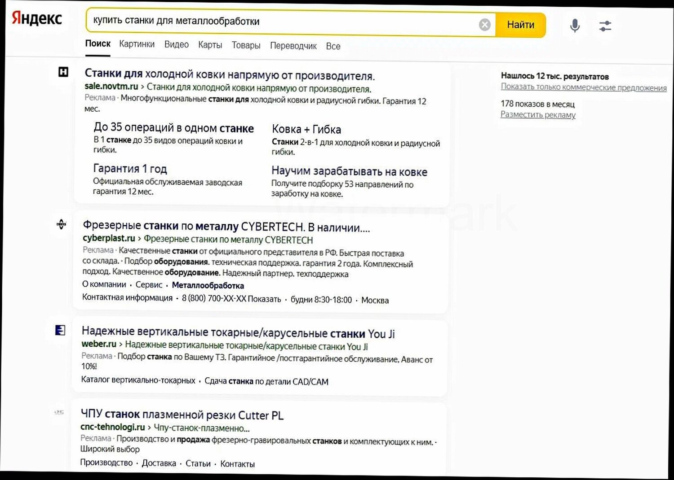This screenshot has height=480, width=674.
Task: Switch to the Картинки tab
Action: pos(137,44)
